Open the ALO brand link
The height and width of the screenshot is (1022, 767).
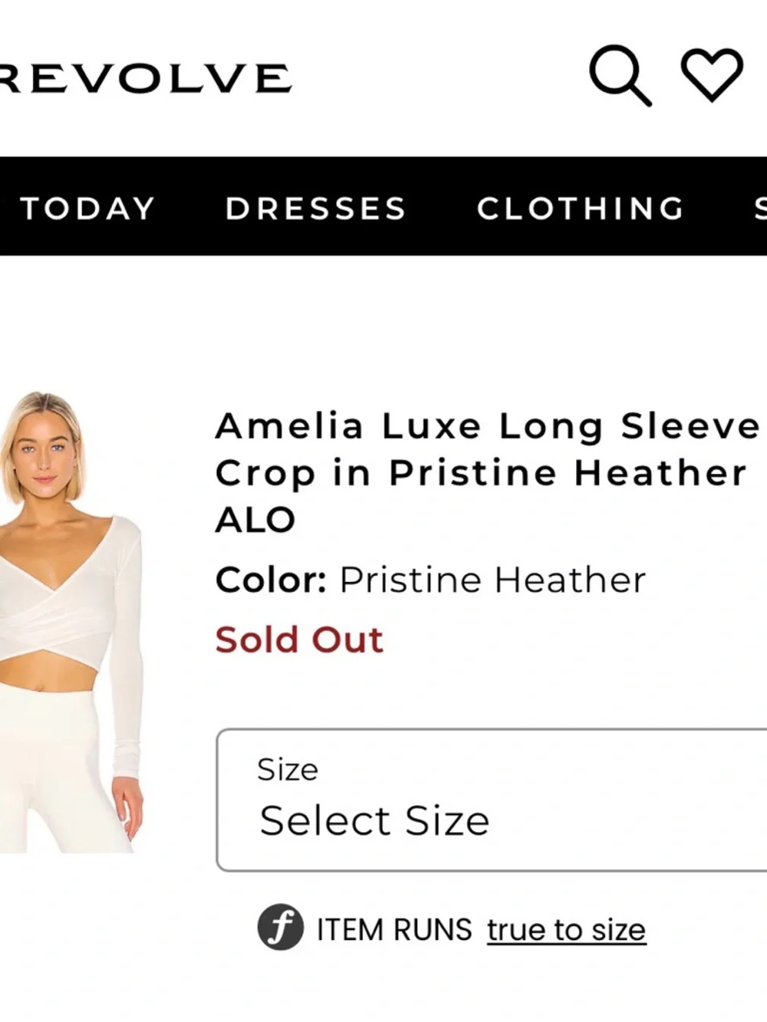coord(255,520)
